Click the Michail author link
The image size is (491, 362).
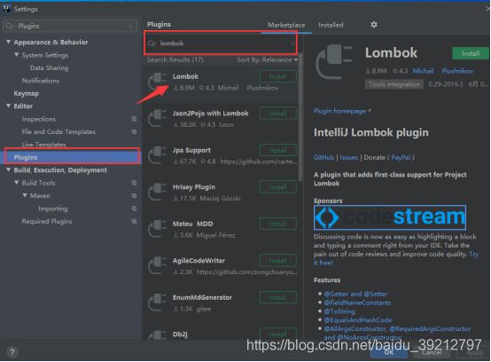tap(423, 71)
